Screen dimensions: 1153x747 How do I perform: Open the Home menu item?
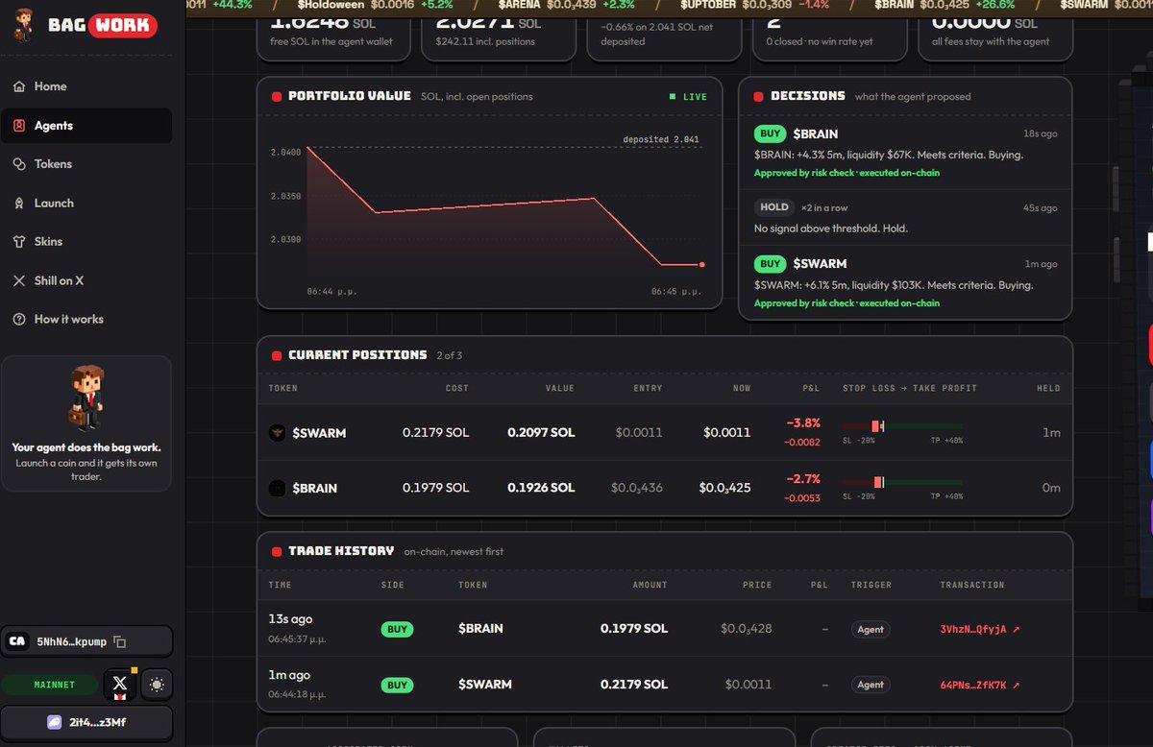86,86
